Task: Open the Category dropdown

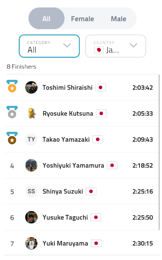Action: [x=49, y=46]
